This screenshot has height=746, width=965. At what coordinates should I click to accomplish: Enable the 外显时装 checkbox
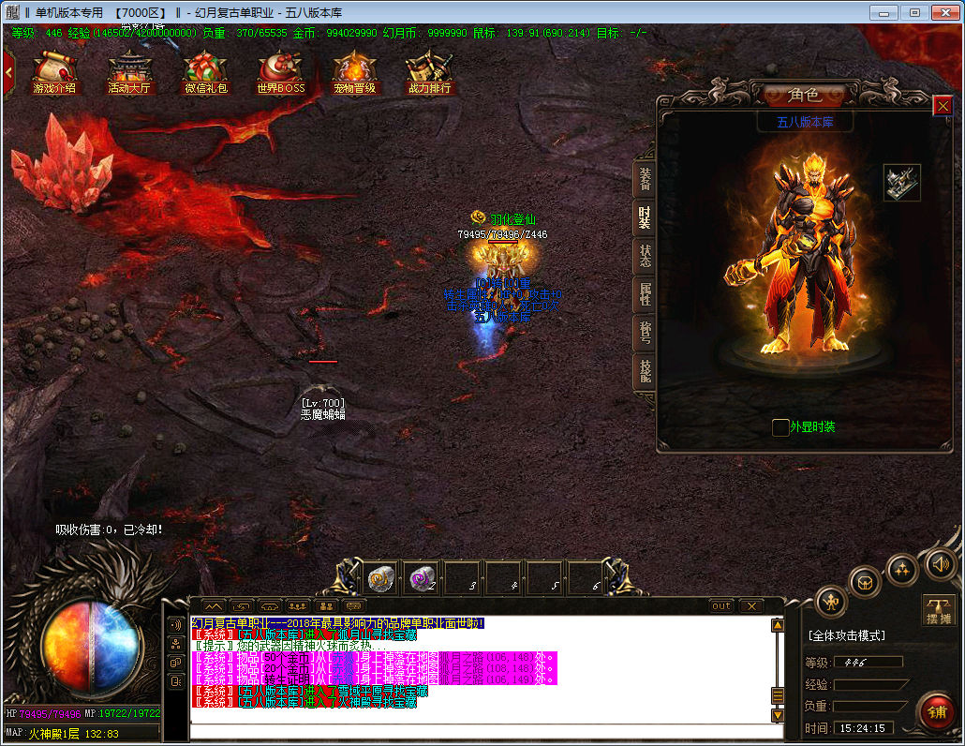pos(780,427)
